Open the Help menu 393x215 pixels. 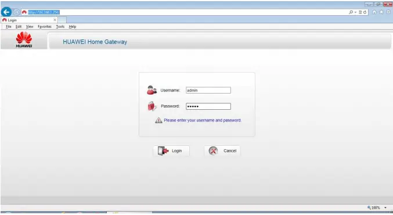pyautogui.click(x=73, y=27)
